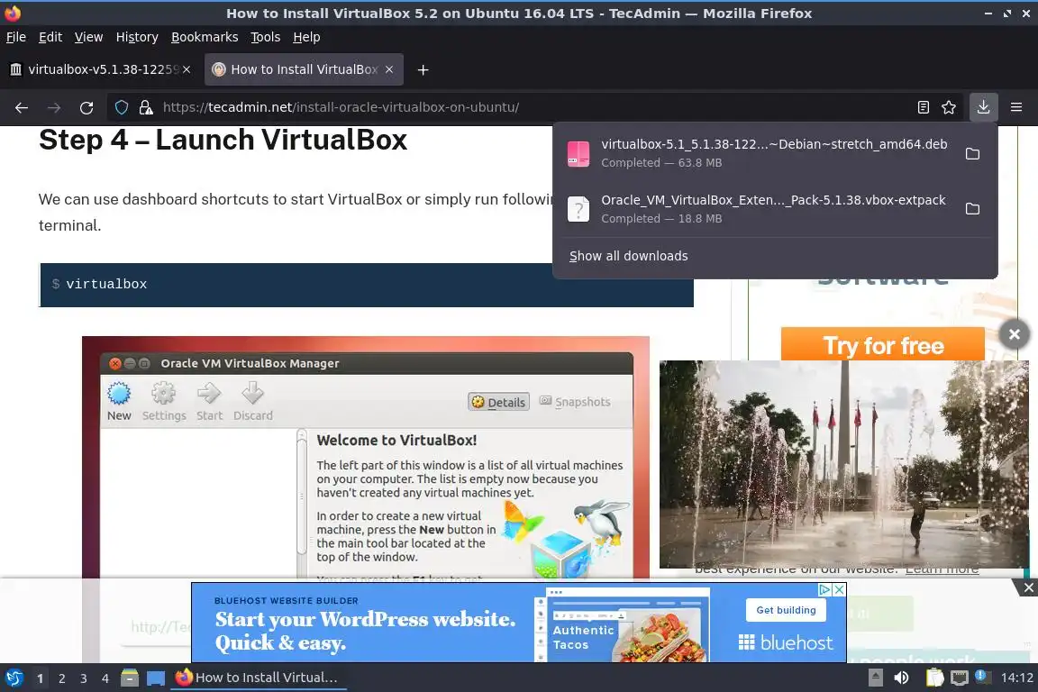Open the volume control in tray
The width and height of the screenshot is (1038, 692).
click(901, 678)
